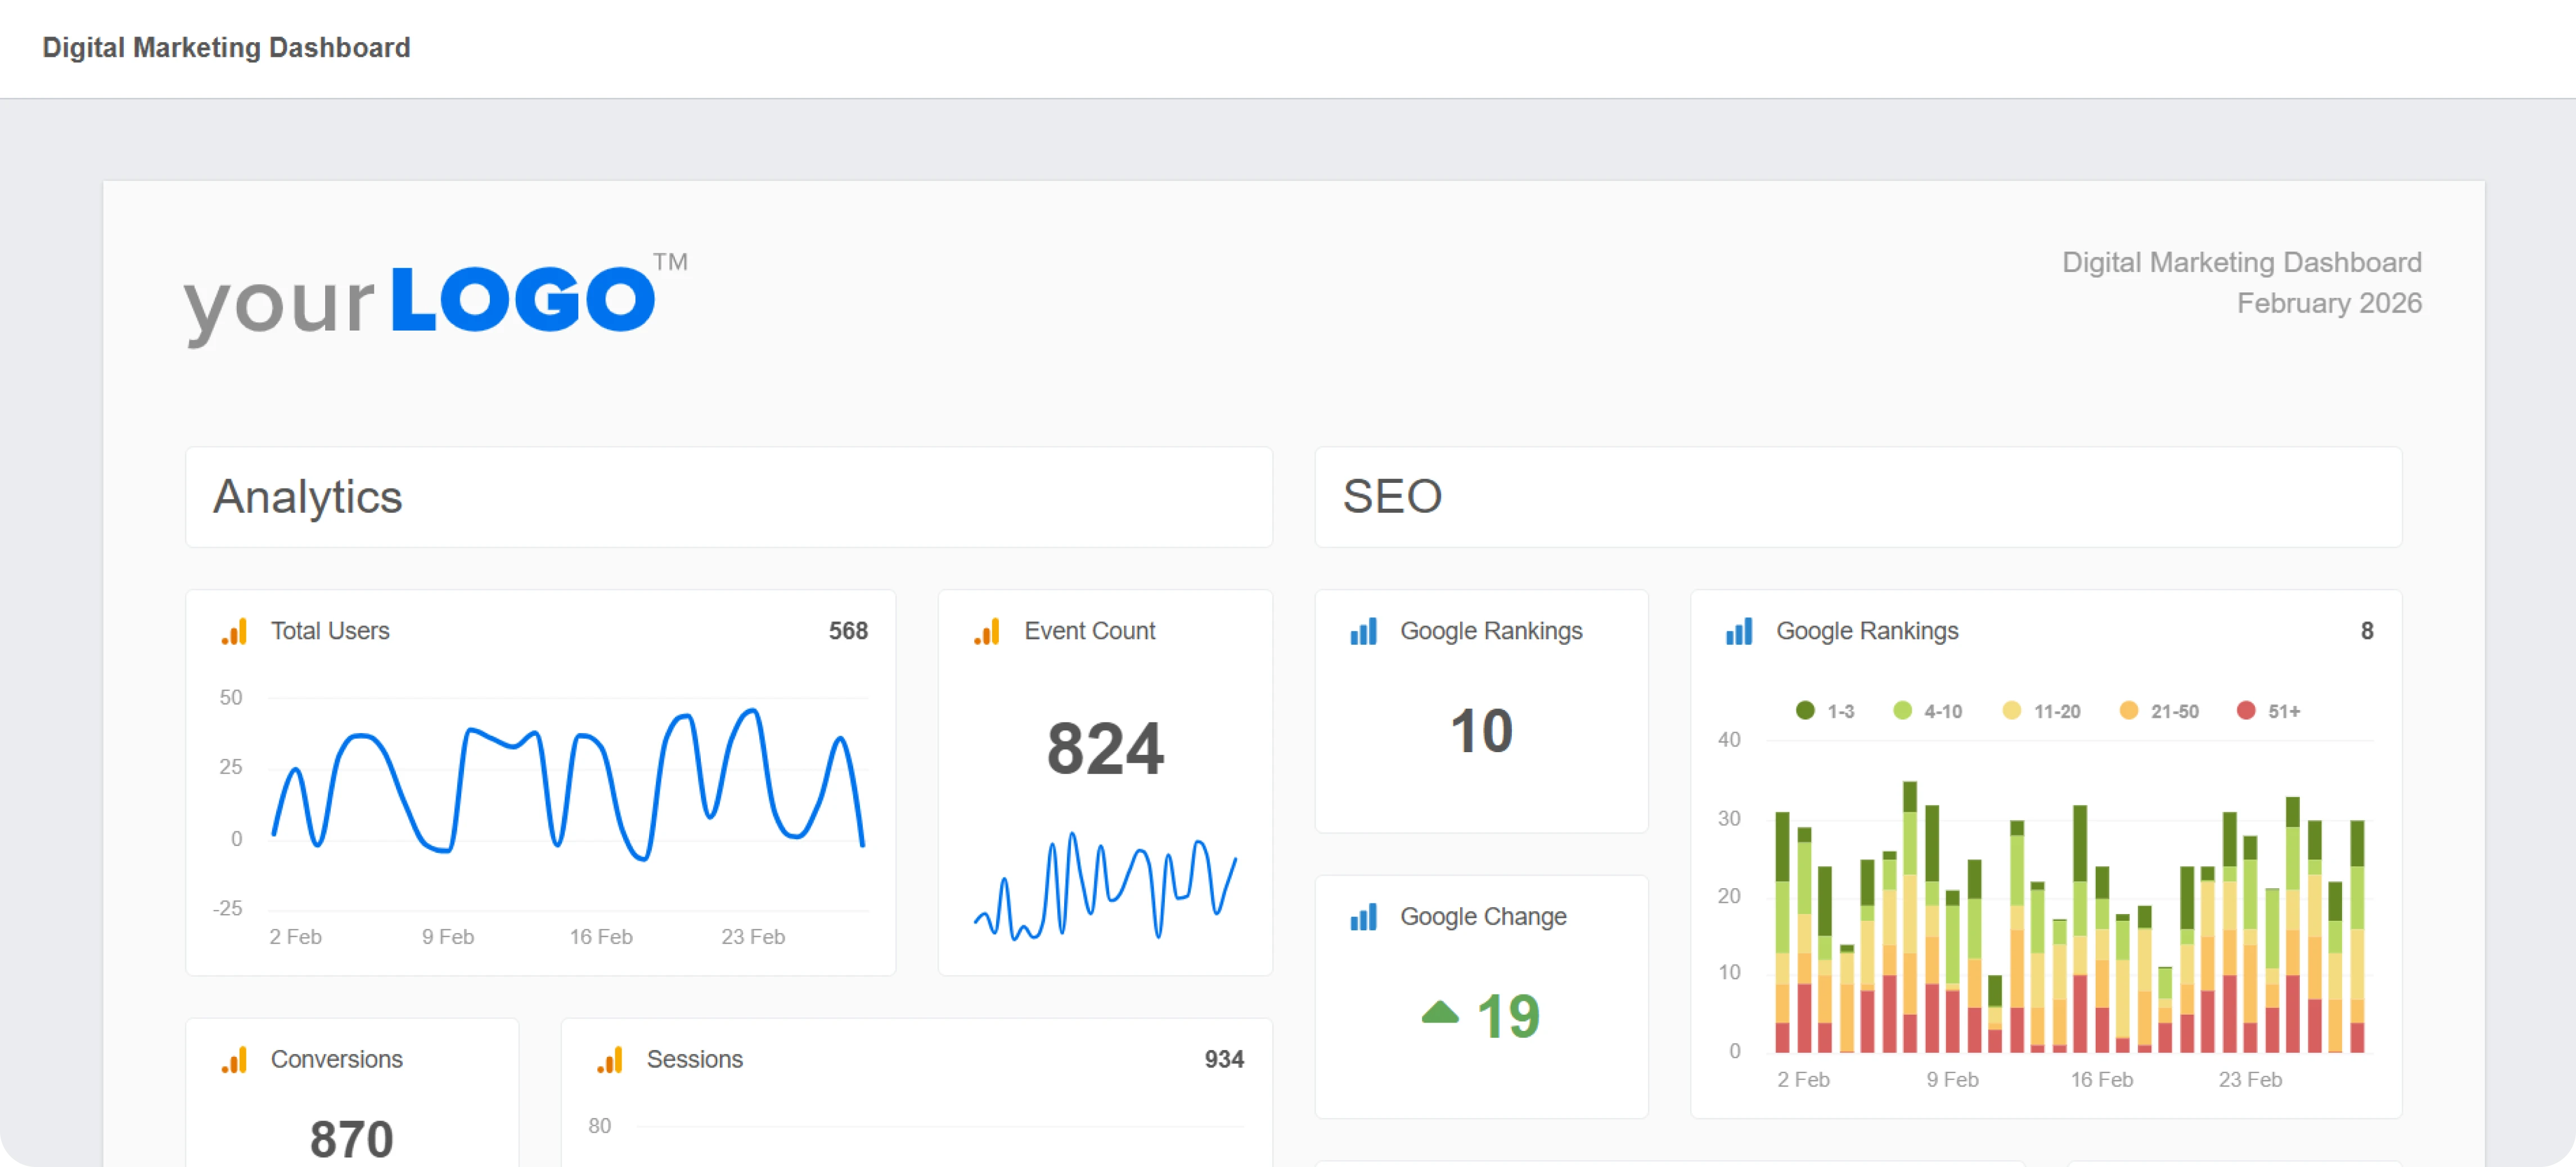Image resolution: width=2576 pixels, height=1167 pixels.
Task: Expand the SEO section header
Action: pos(1392,496)
